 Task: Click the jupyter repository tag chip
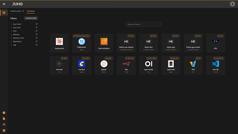point(109,58)
